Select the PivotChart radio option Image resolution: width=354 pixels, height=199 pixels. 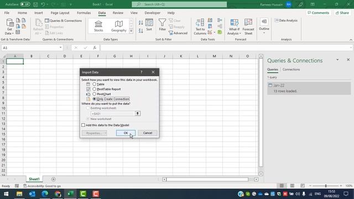[x=94, y=94]
